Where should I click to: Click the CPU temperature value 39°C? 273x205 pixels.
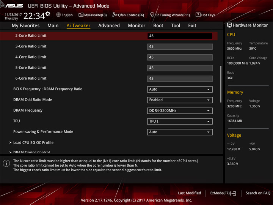pos(253,49)
